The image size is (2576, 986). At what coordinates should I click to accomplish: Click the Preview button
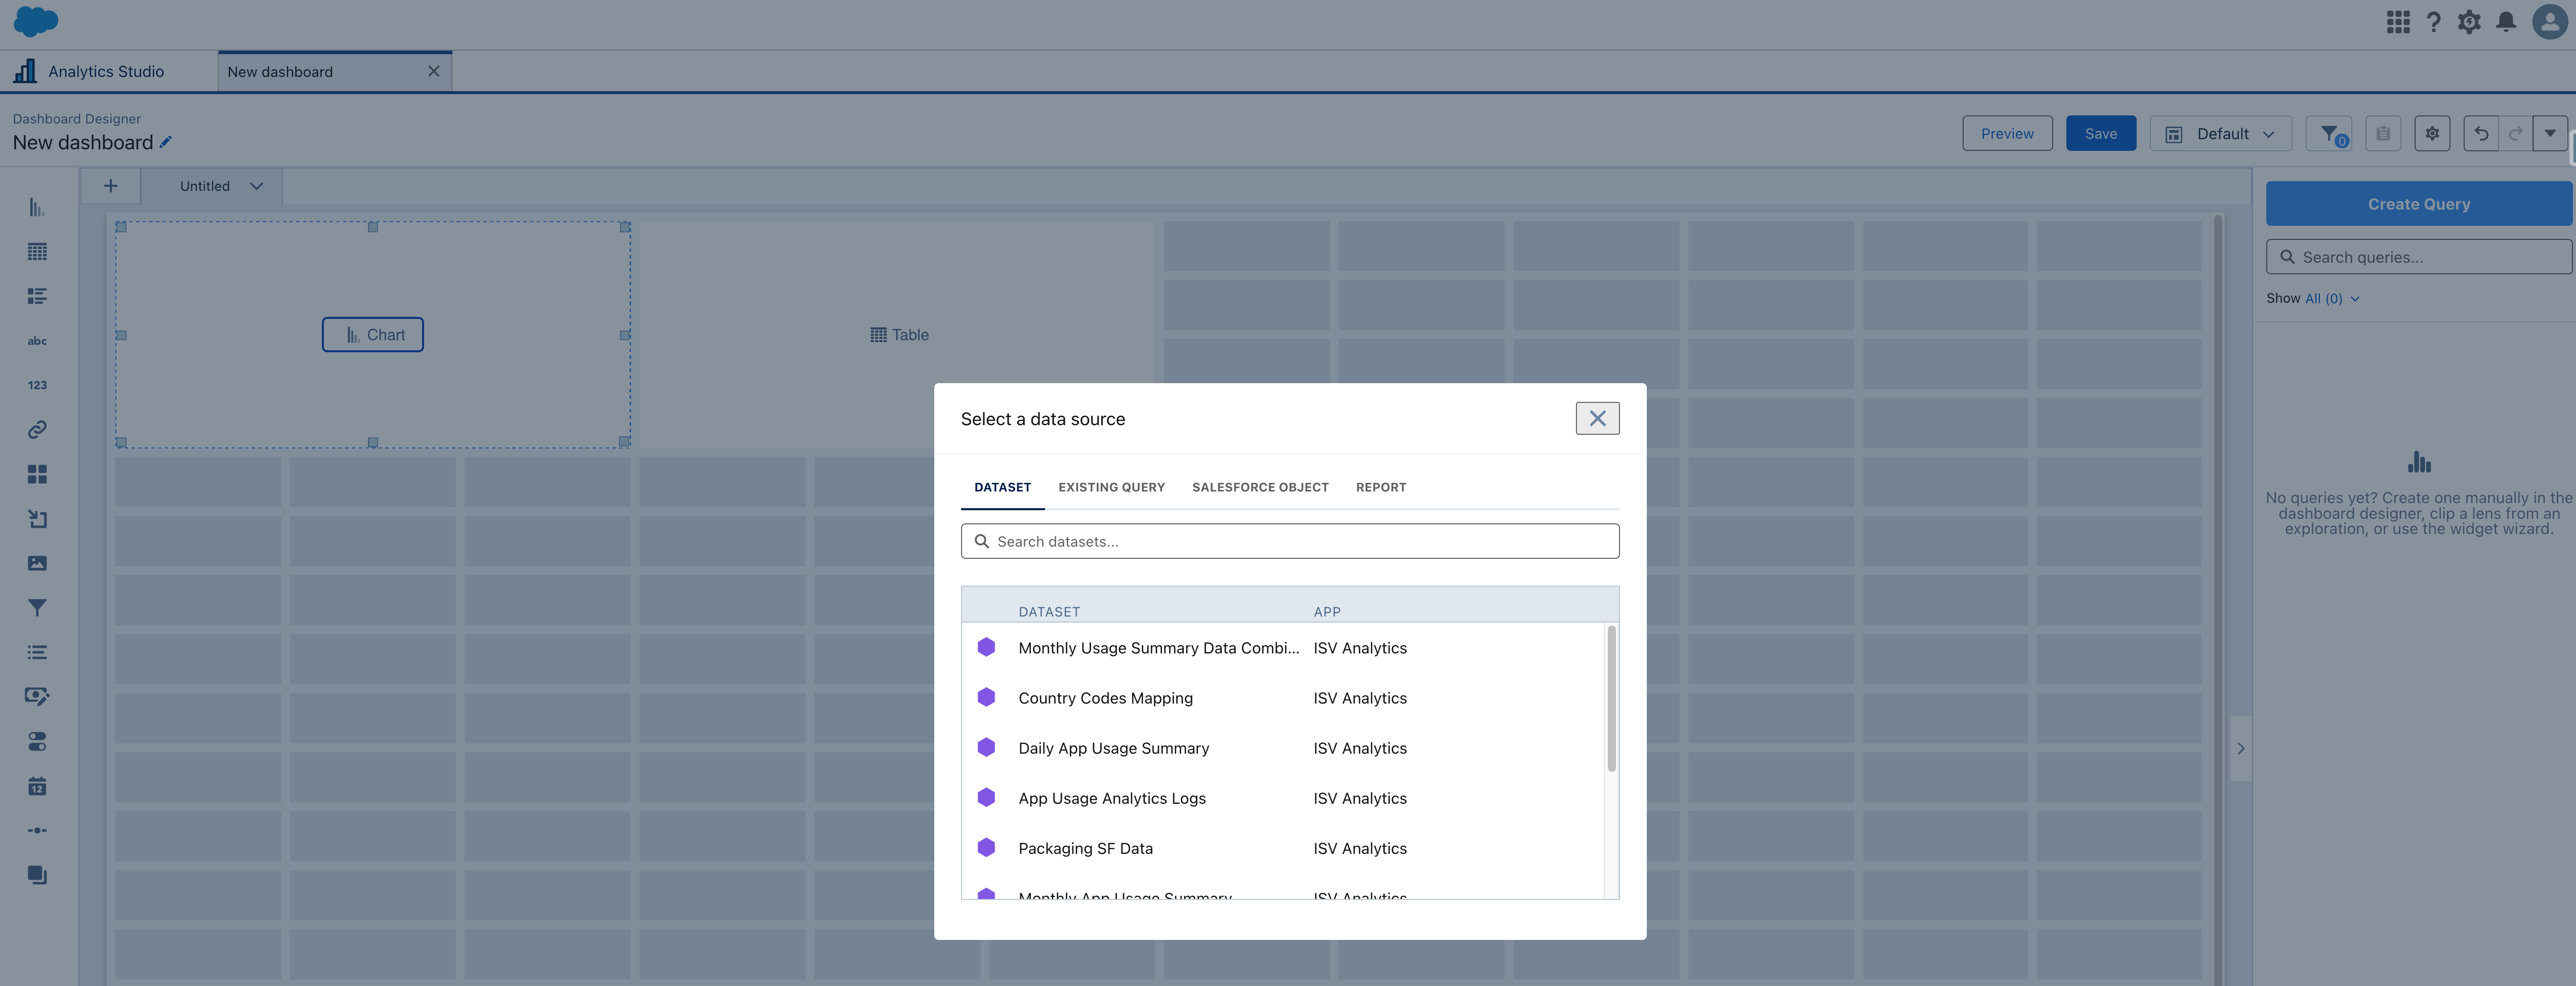click(x=2007, y=134)
